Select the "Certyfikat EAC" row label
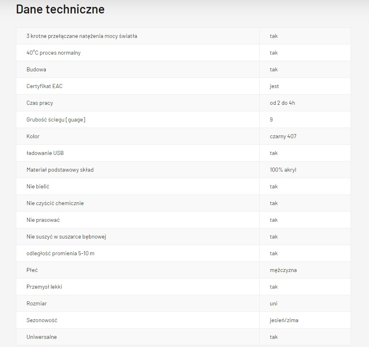The height and width of the screenshot is (347, 369). click(x=44, y=86)
